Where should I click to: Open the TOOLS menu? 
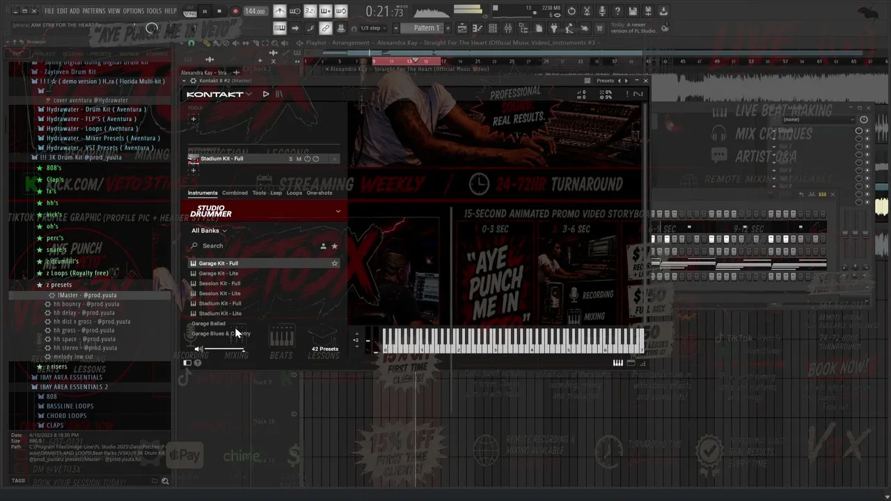click(154, 11)
